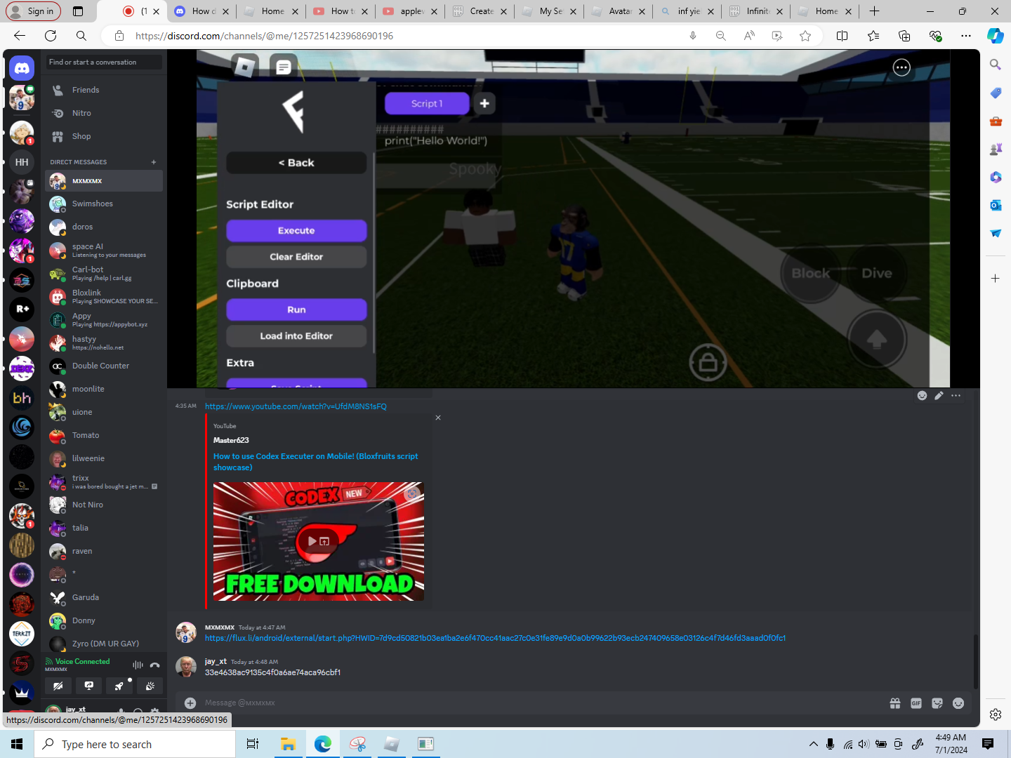Focus 'Find or start a conversation' search box
This screenshot has width=1011, height=758.
pyautogui.click(x=104, y=62)
